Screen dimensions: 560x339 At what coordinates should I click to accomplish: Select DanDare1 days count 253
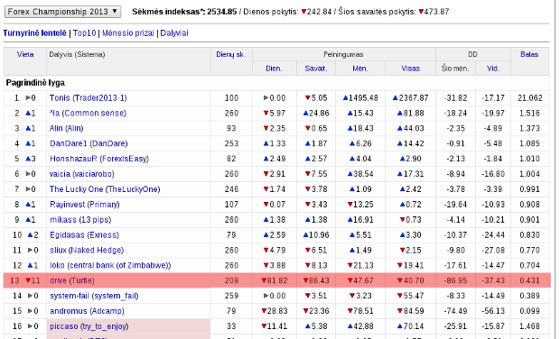pos(231,143)
